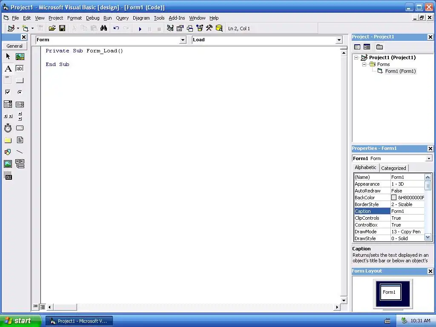Select the VScrollBar control tool

(x=20, y=116)
